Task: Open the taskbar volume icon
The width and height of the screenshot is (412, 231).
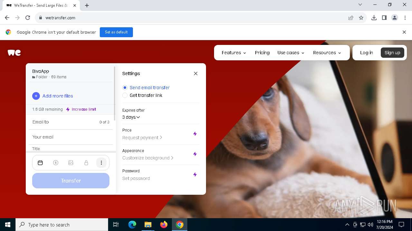Action: coord(370,225)
